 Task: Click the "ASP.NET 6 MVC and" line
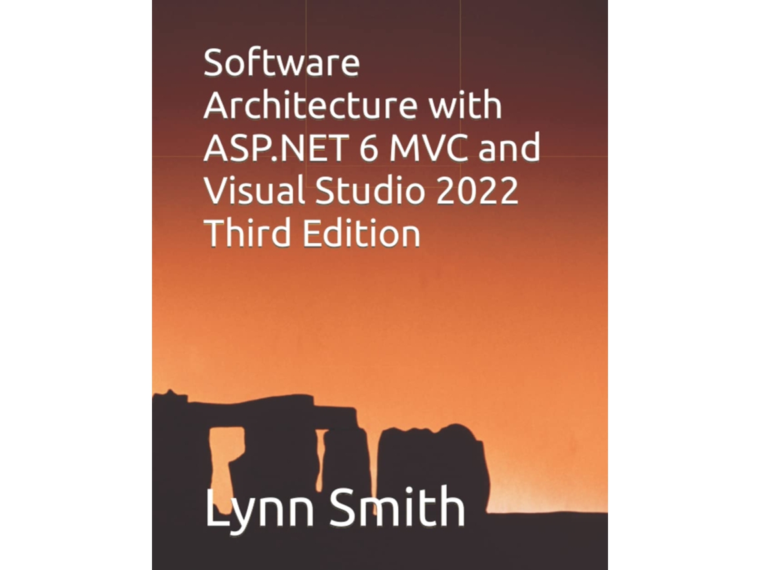pos(372,147)
